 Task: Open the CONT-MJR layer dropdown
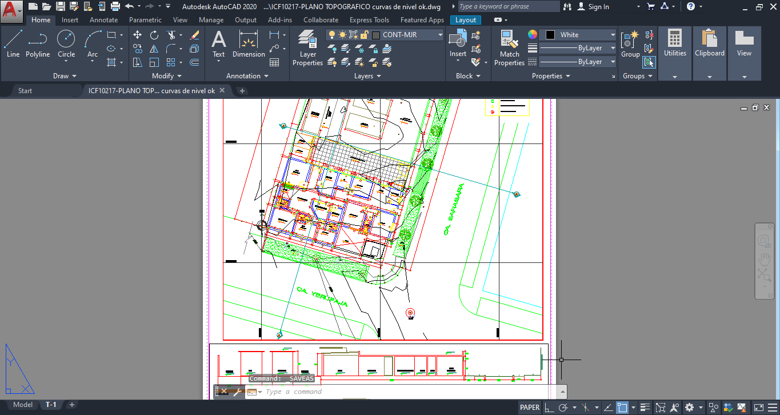click(x=385, y=35)
